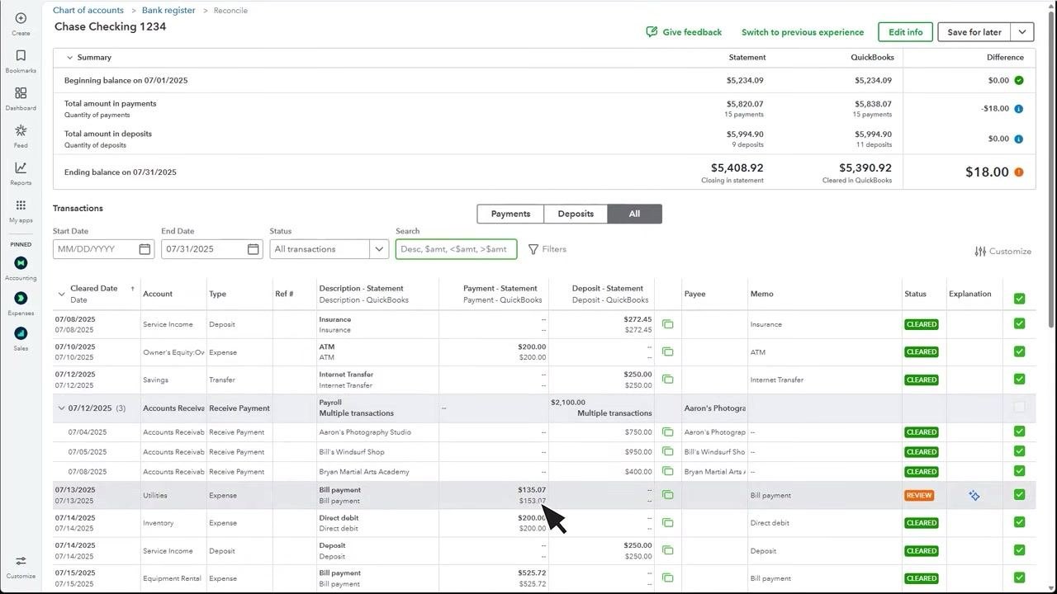Open the Save for later dropdown arrow
The width and height of the screenshot is (1057, 594).
tap(1022, 32)
